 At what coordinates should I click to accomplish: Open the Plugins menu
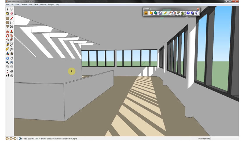tap(51, 4)
